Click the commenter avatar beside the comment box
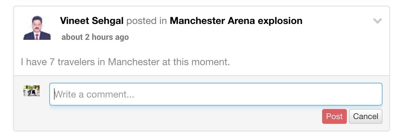 pos(32,91)
